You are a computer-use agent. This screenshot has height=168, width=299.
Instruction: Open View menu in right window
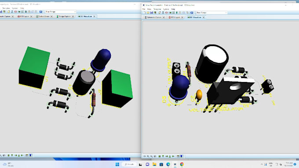149,9
